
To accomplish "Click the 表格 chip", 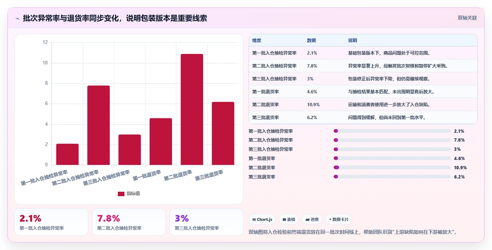I will 289,219.
